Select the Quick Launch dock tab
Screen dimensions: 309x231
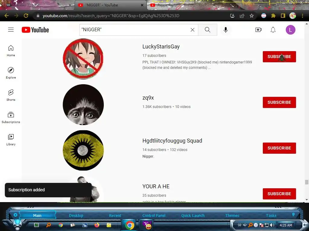click(x=193, y=215)
